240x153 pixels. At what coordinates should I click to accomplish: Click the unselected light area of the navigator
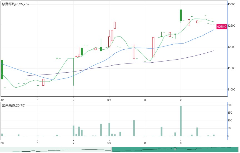click(55, 149)
